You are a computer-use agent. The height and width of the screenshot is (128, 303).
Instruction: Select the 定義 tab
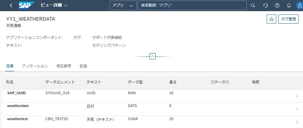(10, 66)
